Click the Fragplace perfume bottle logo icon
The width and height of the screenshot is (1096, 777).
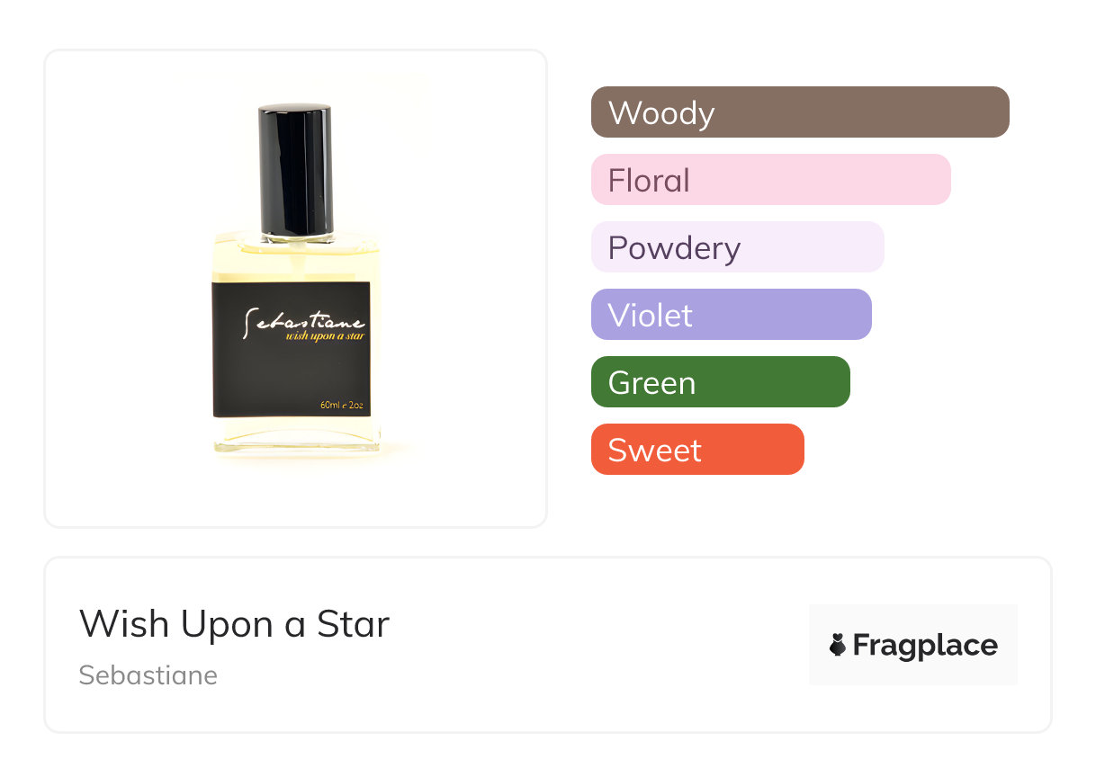(x=838, y=645)
